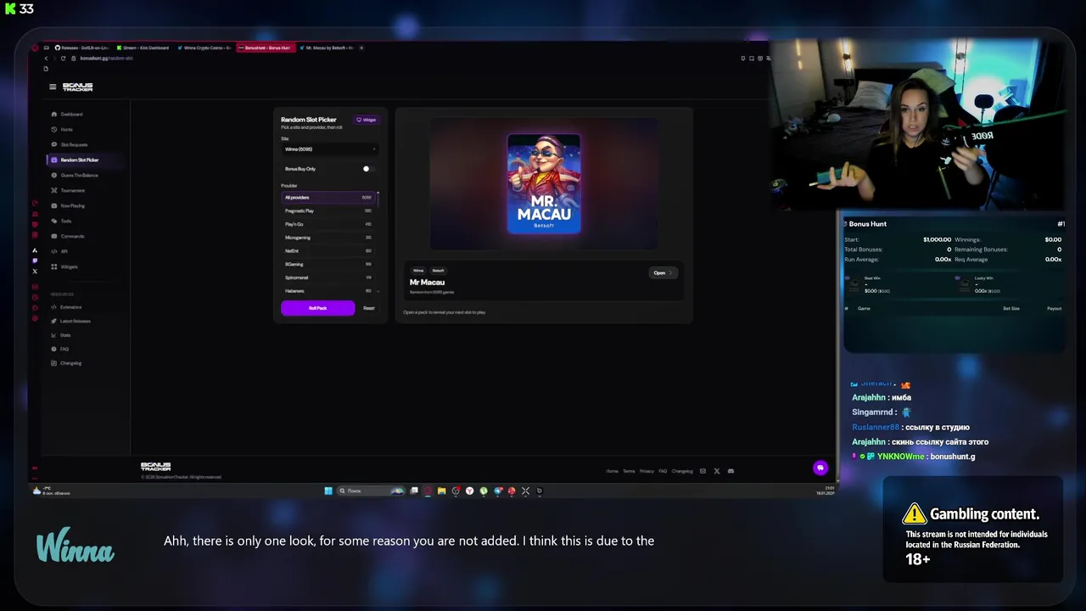The width and height of the screenshot is (1086, 611).
Task: Click the browser back arrow
Action: (x=46, y=58)
